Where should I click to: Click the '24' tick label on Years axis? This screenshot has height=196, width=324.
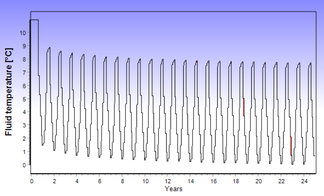tap(304, 181)
